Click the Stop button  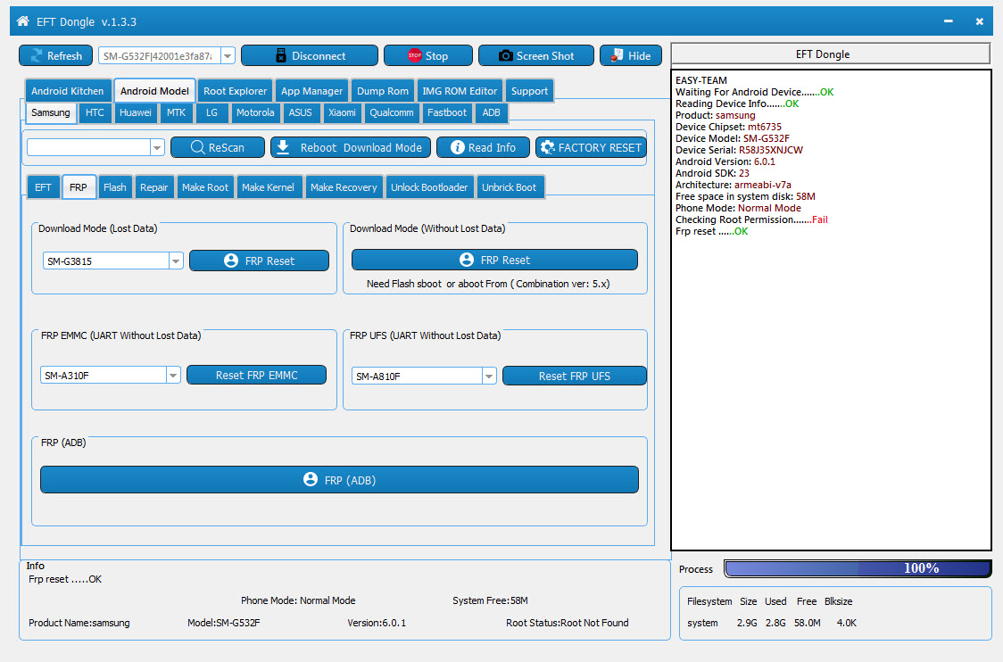(x=428, y=55)
